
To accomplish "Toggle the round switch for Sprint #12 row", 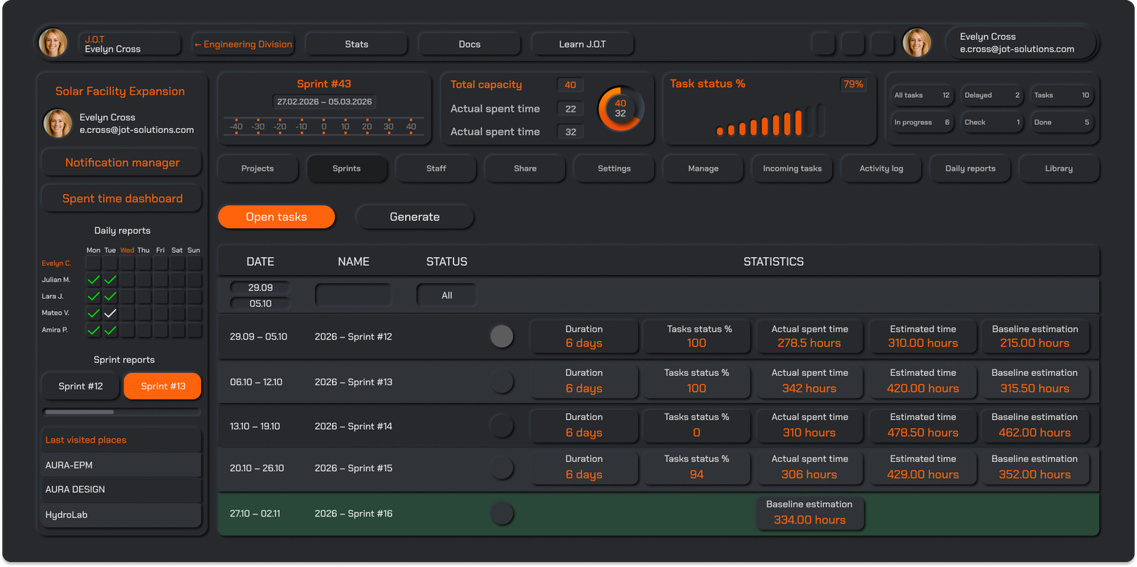I will pos(502,336).
